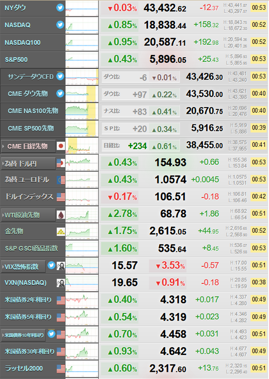
Task: Click the Twitter icon in the NYダウ row
Action: [60, 8]
